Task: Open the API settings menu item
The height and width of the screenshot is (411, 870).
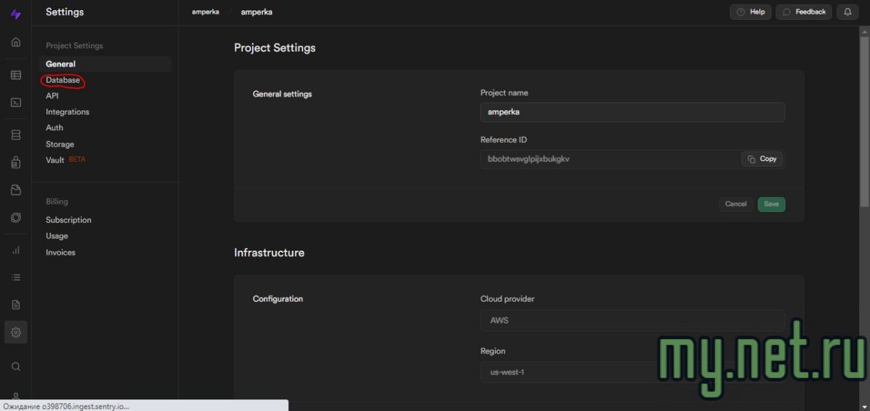Action: pyautogui.click(x=52, y=96)
